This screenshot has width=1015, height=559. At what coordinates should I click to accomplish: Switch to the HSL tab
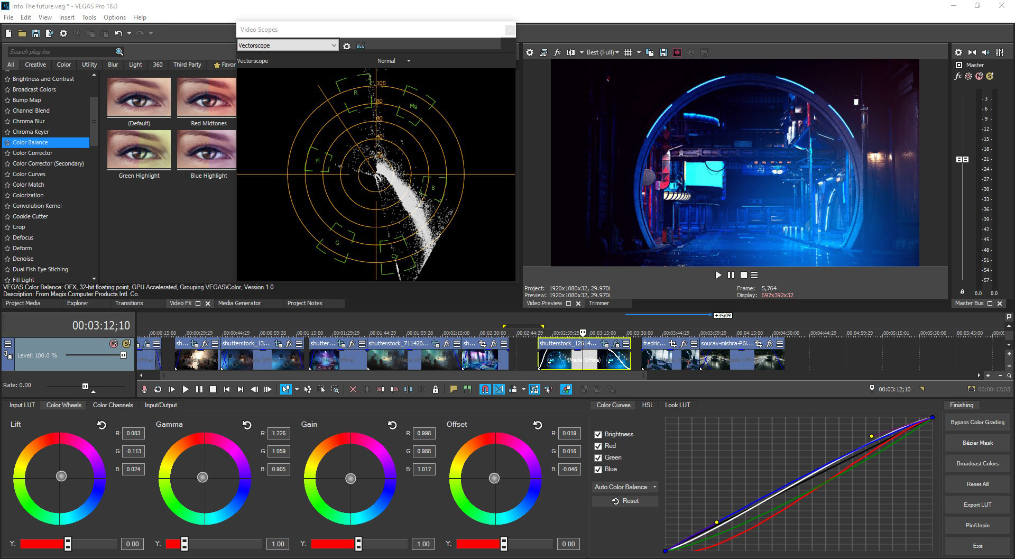click(647, 405)
